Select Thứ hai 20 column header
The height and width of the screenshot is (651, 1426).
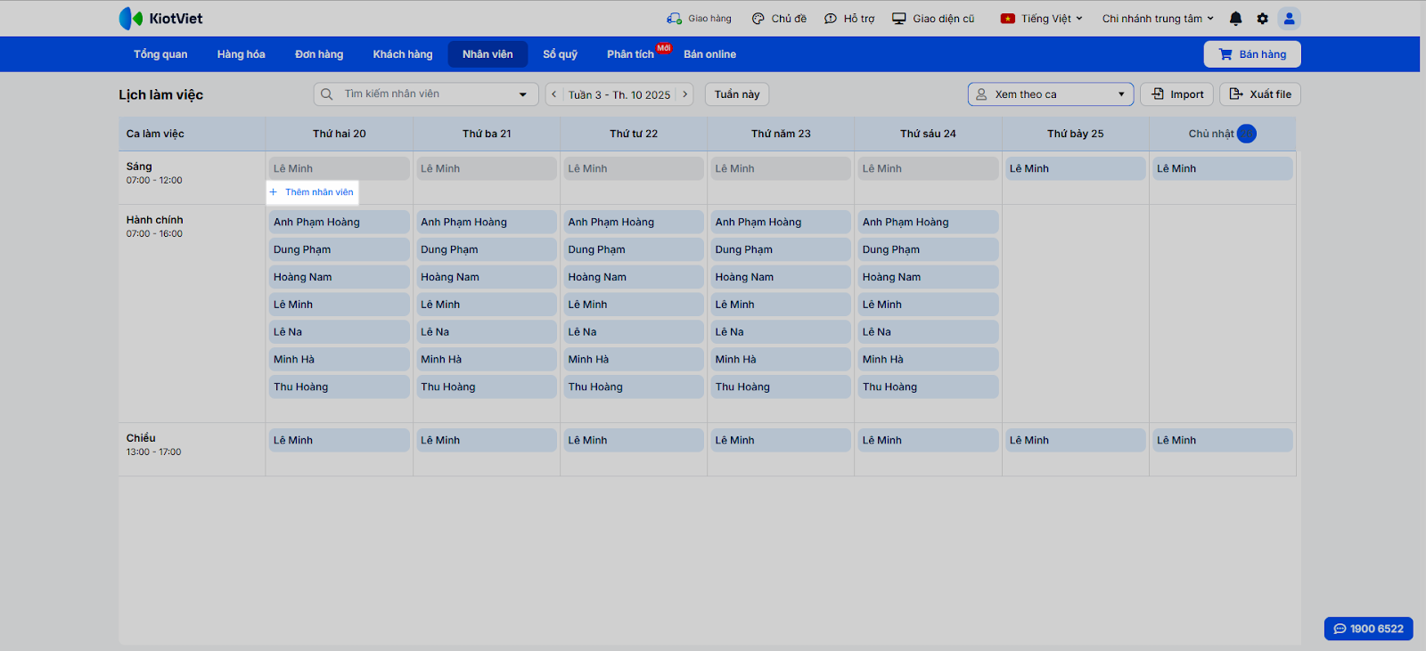340,134
